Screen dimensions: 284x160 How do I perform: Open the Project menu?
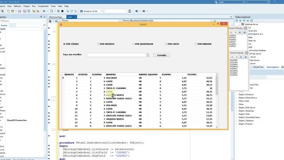(27, 6)
